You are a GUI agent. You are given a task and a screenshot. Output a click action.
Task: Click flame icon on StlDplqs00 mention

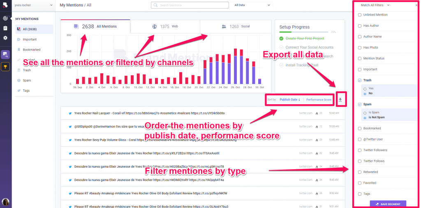317,126
